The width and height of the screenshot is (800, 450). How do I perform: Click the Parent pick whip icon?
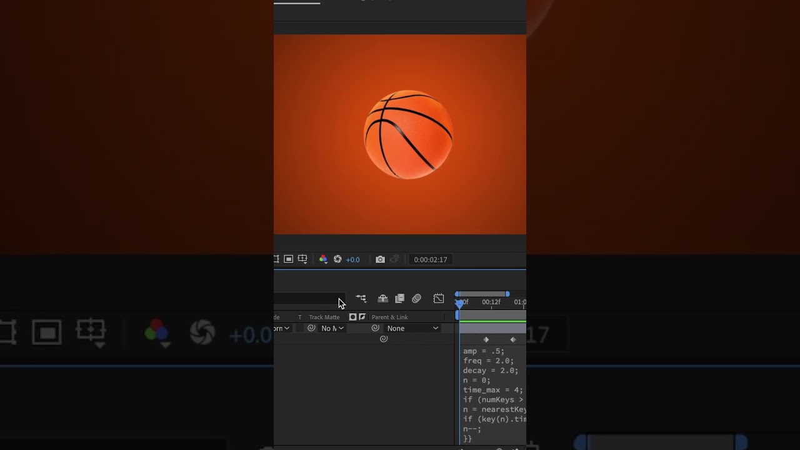point(375,328)
